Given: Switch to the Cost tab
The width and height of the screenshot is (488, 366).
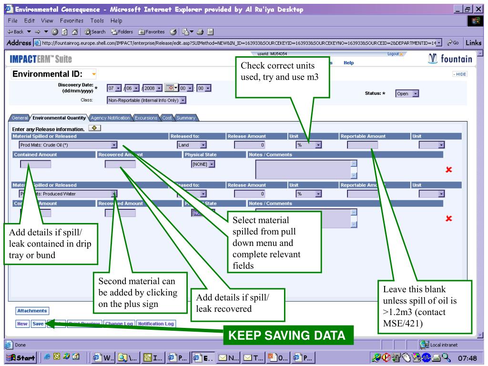Looking at the screenshot, I should point(166,118).
